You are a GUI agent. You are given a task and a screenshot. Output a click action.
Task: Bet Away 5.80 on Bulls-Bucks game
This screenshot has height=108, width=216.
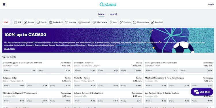click(196, 70)
